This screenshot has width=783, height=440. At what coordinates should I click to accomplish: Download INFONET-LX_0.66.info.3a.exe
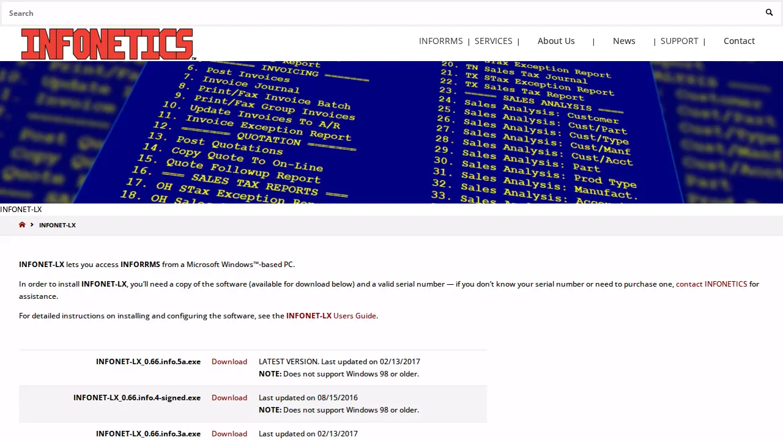[229, 434]
